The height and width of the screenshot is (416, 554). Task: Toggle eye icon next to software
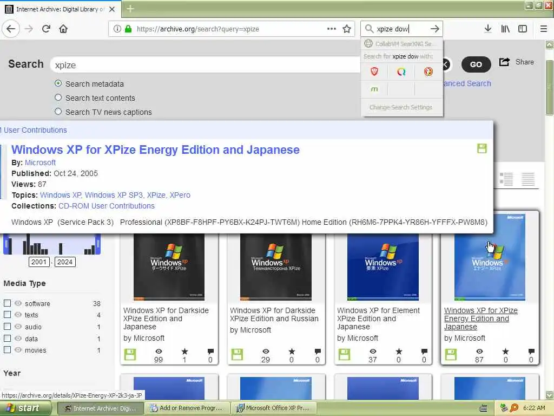pos(18,303)
